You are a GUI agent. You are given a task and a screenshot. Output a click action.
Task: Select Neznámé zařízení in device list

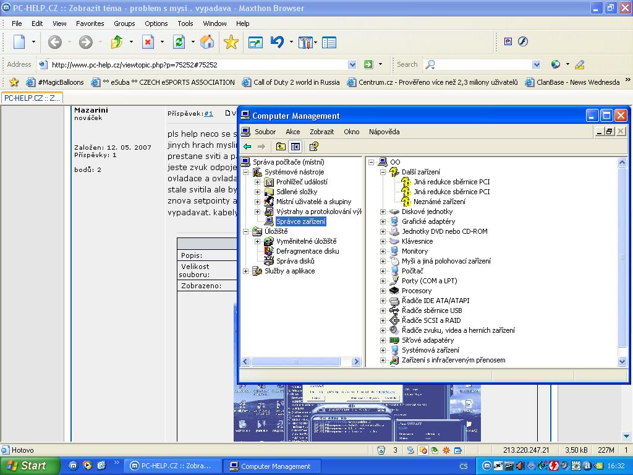pyautogui.click(x=439, y=202)
